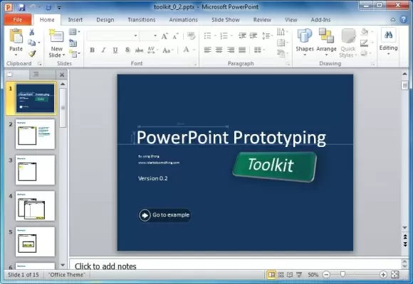Open the Transitions tab
Viewport: 413px width, 284px height.
pos(142,20)
